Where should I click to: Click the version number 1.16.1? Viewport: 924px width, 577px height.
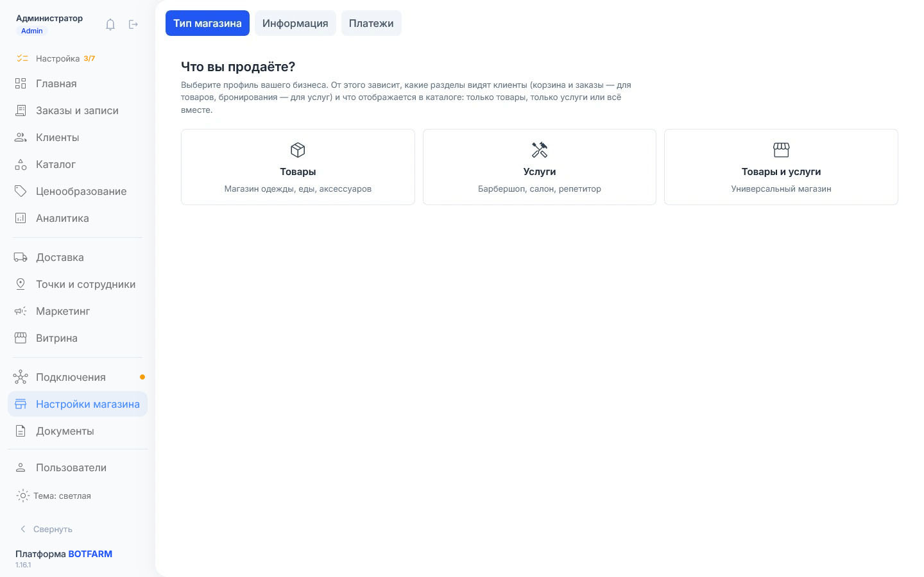23,565
